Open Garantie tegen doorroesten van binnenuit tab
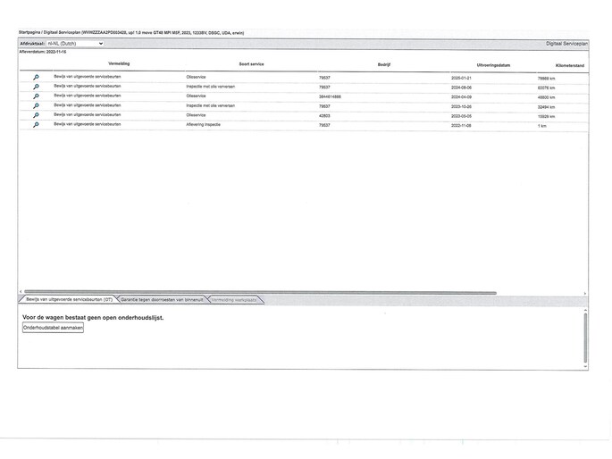 162,299
